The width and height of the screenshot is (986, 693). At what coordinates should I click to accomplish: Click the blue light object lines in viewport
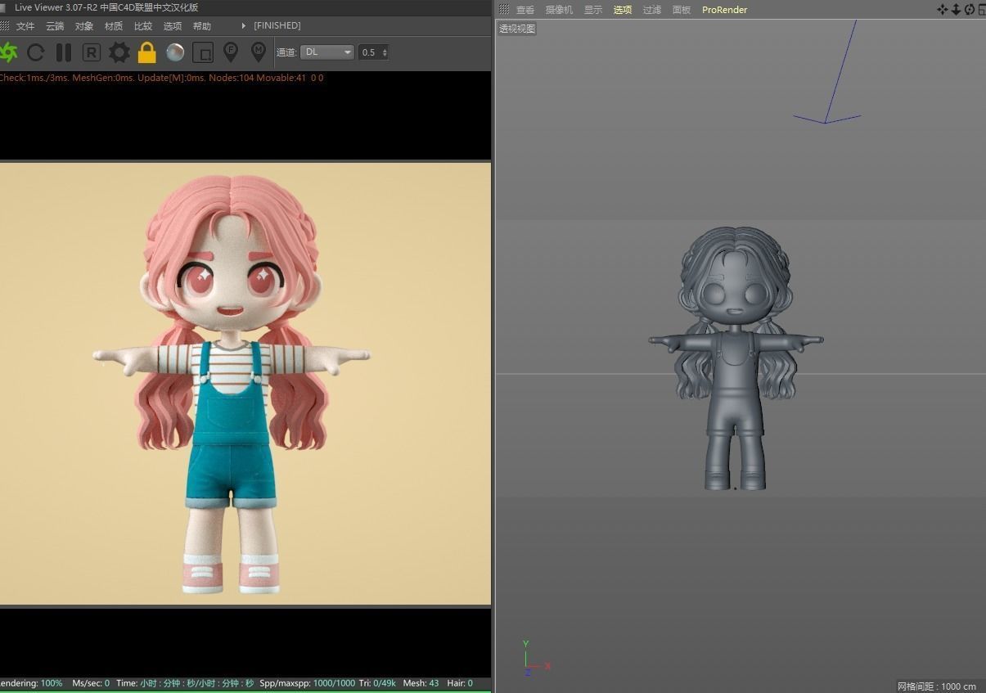(x=828, y=72)
